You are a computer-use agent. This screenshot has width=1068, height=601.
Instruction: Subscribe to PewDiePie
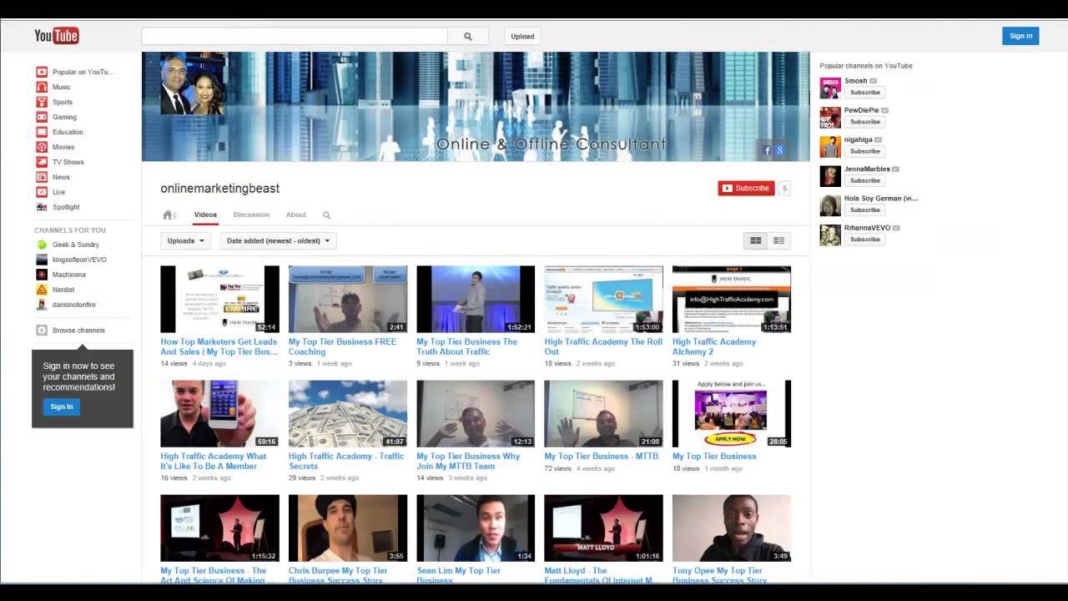(865, 122)
